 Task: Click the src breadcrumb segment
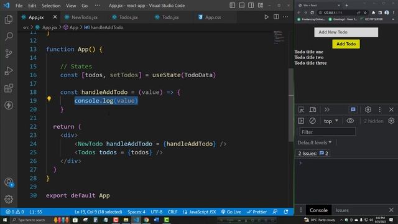tap(26, 27)
